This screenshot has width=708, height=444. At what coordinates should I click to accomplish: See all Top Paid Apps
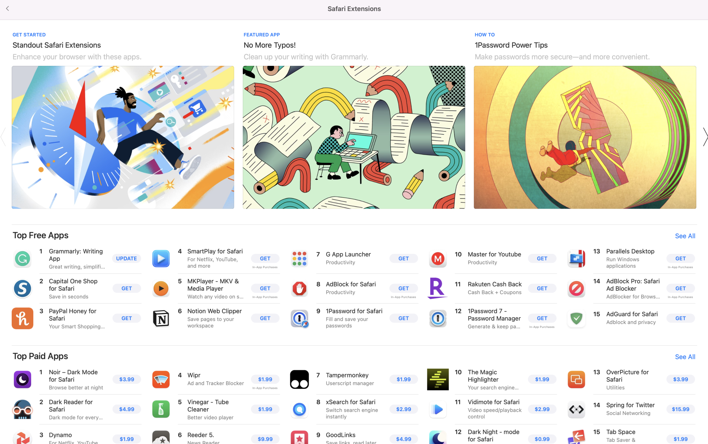coord(685,357)
